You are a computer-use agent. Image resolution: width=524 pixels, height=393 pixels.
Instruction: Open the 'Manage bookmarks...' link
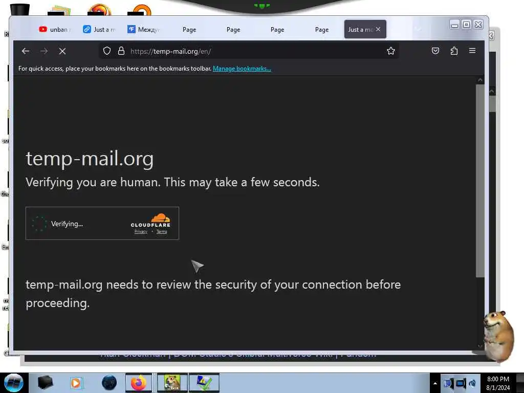tap(242, 69)
